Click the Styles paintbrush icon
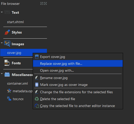Viewport: 134px width, 124px height. [x=7, y=32]
